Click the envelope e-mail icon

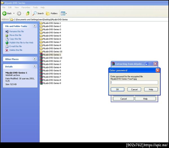(x=7, y=47)
